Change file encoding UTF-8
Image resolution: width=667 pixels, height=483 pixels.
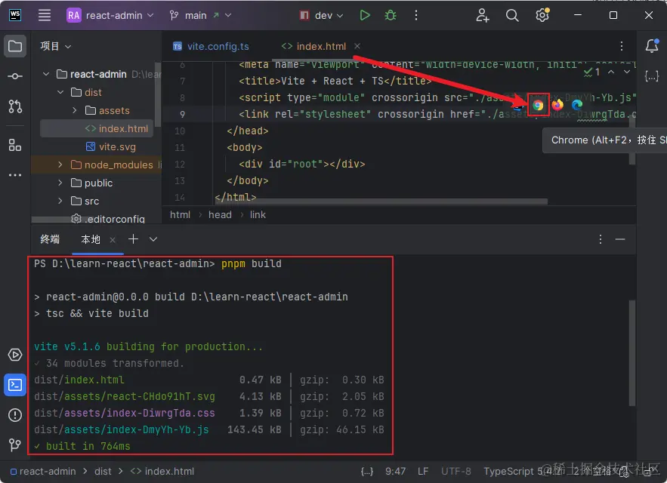click(x=456, y=471)
